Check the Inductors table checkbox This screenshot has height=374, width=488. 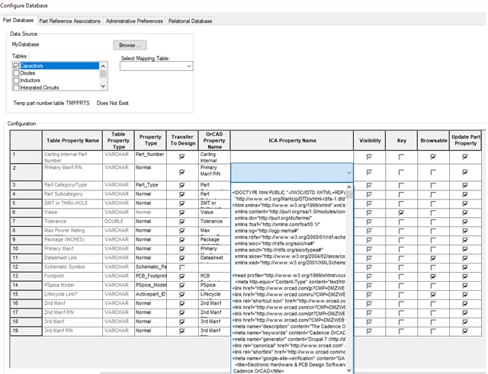16,80
